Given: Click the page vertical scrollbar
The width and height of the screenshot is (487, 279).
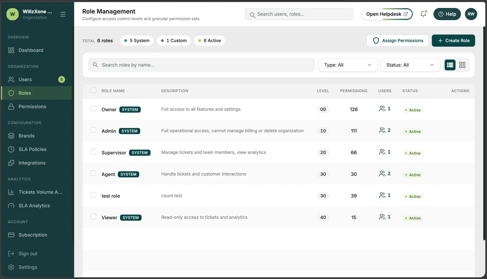Looking at the screenshot, I should click(484, 134).
